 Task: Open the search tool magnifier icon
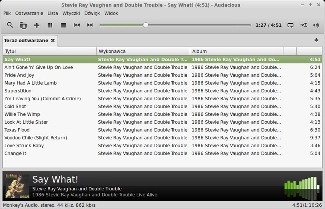[10, 25]
